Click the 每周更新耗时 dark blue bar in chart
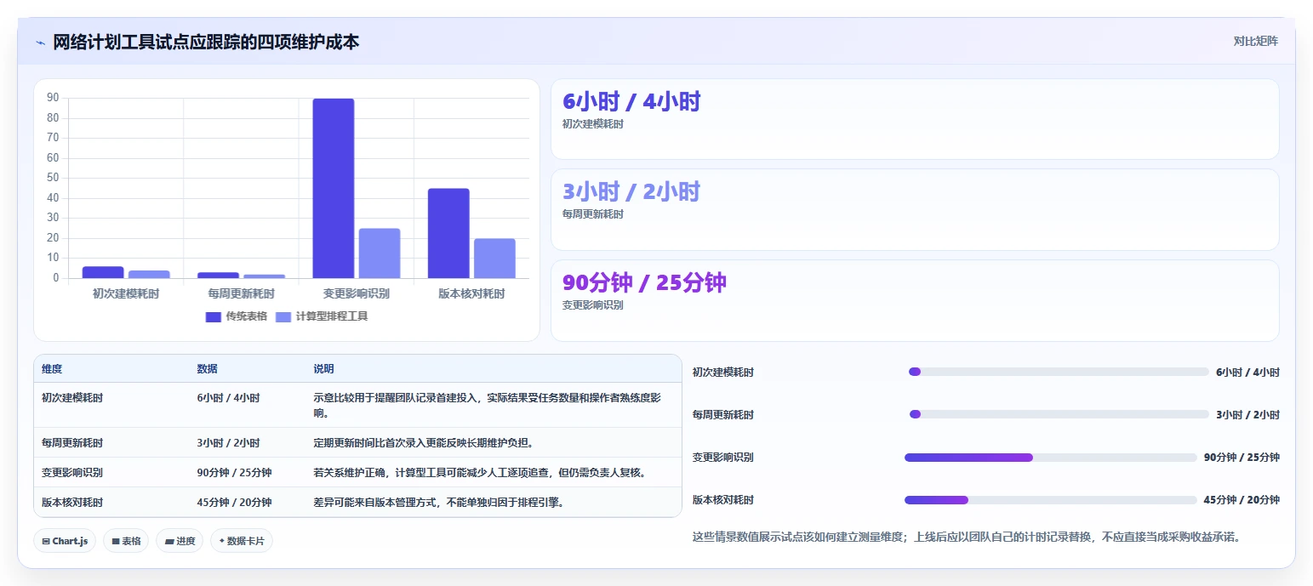This screenshot has width=1313, height=586. coord(219,276)
